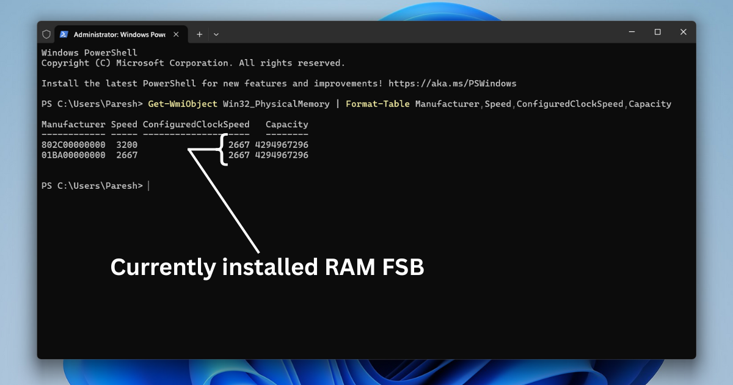Viewport: 733px width, 385px height.
Task: Click the administrator shield icon in title bar
Action: tap(46, 34)
